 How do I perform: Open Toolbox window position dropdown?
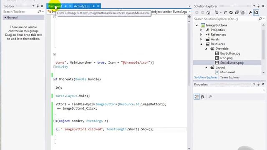click(33, 6)
